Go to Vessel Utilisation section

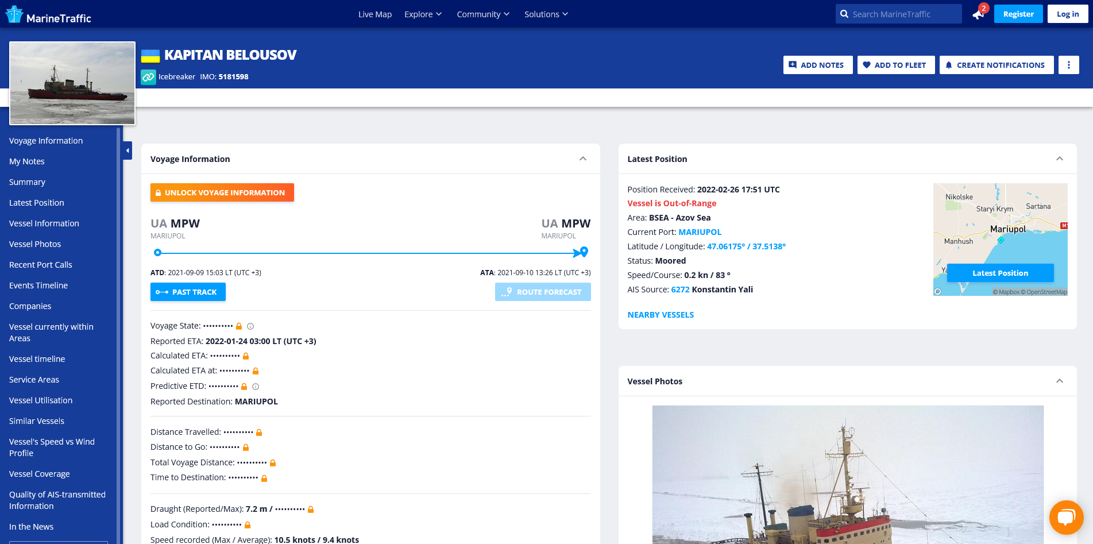click(41, 400)
